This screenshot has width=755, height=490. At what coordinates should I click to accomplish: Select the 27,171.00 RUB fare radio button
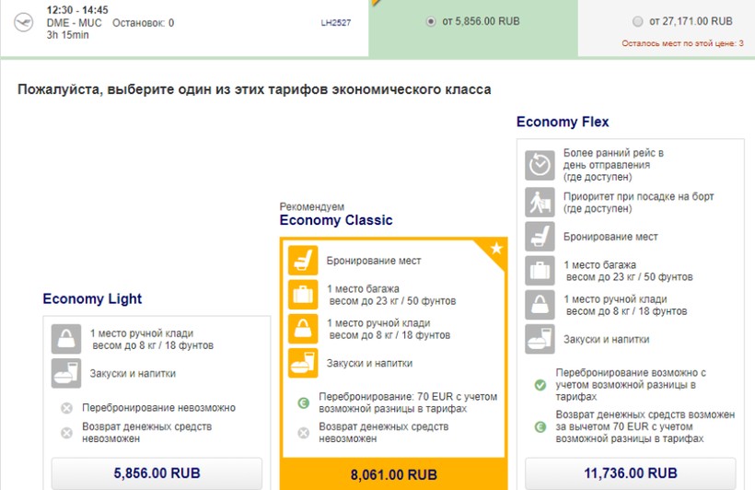click(638, 21)
